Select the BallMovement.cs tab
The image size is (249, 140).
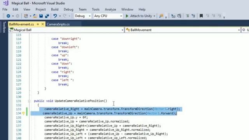pos(21,24)
